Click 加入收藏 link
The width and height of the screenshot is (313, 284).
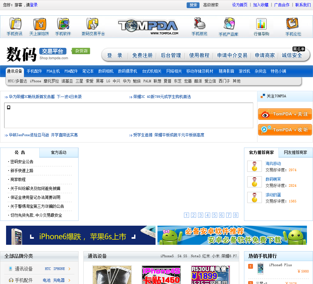coord(261,5)
